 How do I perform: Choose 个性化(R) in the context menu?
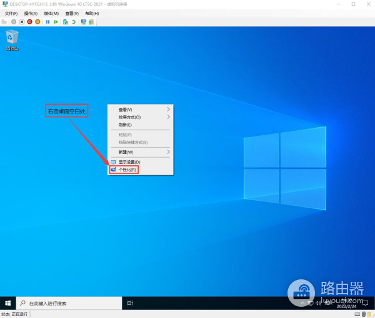pyautogui.click(x=141, y=170)
